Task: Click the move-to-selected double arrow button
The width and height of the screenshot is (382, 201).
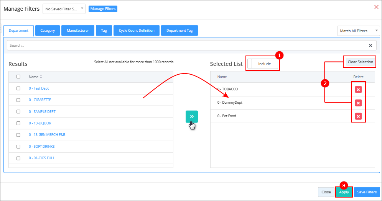Action: click(191, 116)
